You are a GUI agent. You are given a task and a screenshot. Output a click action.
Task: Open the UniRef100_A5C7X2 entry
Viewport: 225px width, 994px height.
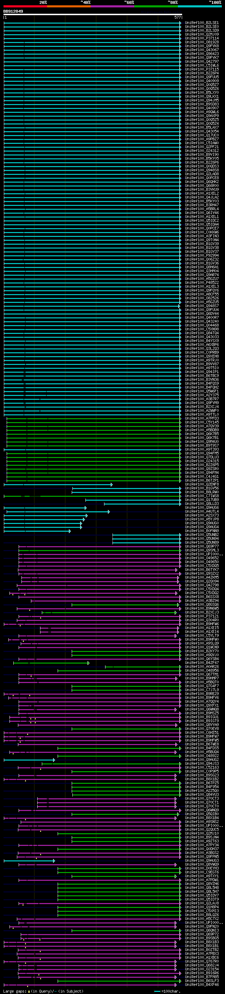201,919
